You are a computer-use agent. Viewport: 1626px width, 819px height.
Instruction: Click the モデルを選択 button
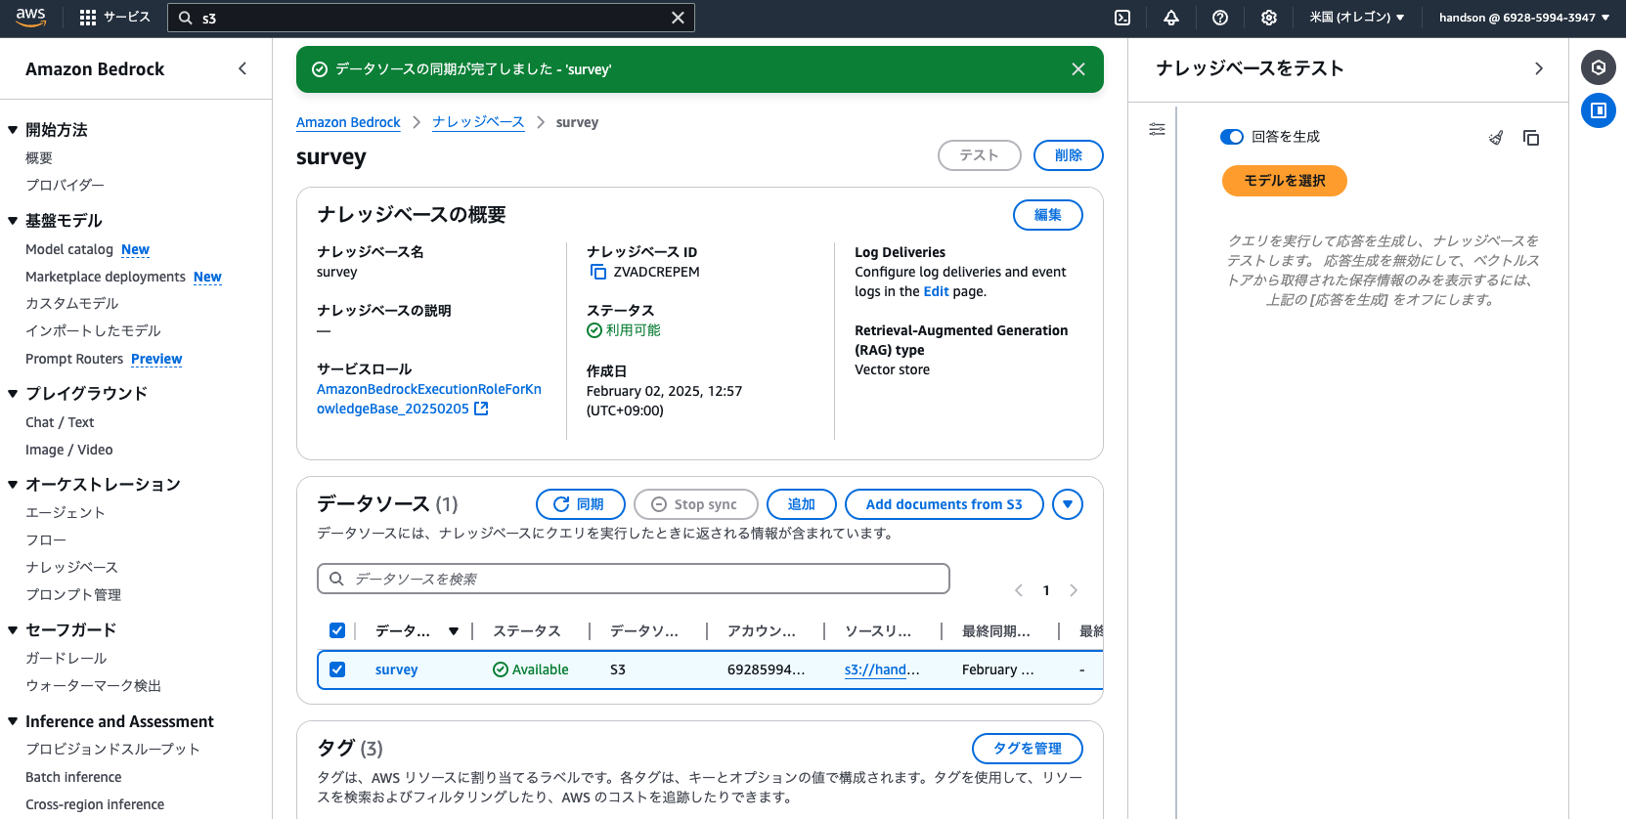pos(1285,181)
